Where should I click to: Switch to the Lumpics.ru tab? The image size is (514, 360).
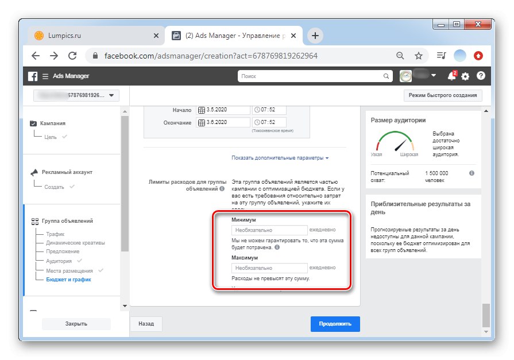(x=96, y=36)
